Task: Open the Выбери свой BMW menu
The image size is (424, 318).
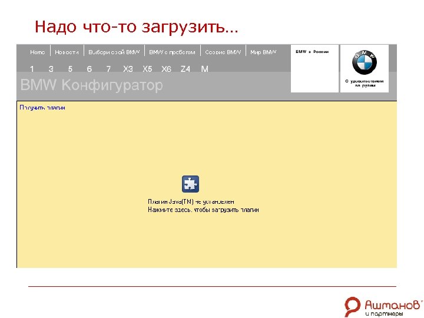Action: pos(114,52)
